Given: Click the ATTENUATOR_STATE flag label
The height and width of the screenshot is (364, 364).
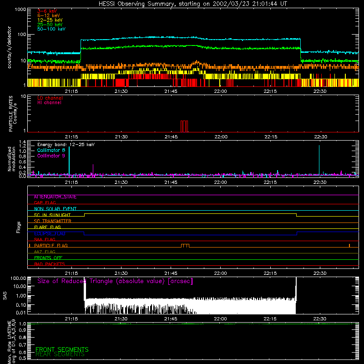Looking at the screenshot, I should coord(55,197).
